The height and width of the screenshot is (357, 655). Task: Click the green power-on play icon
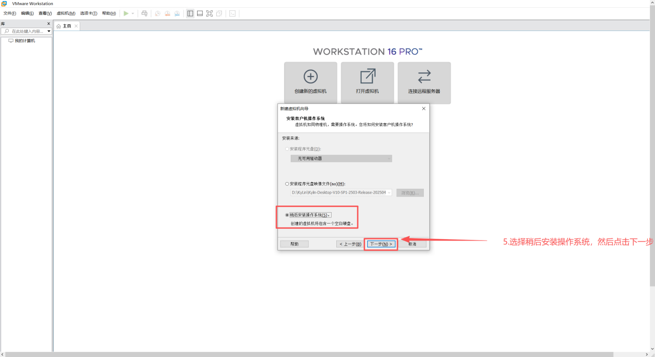(x=126, y=13)
